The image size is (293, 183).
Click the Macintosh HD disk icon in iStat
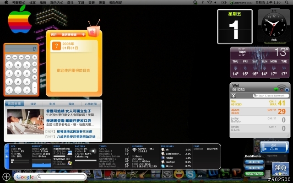point(70,152)
